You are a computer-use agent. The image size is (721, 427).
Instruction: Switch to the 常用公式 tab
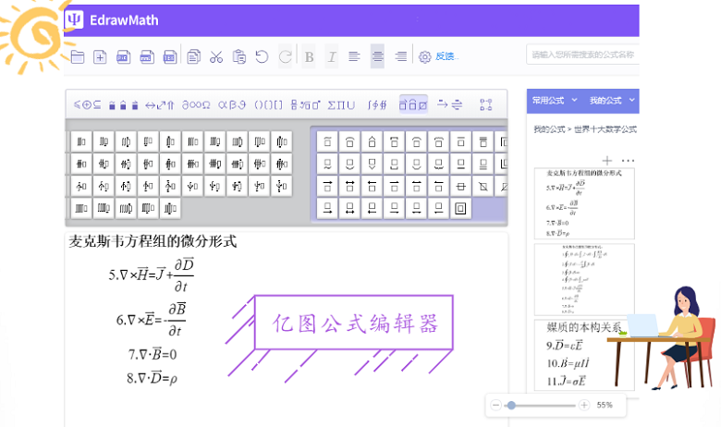[548, 100]
